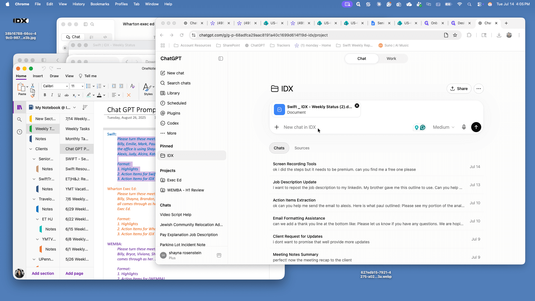Open the Insert tab in OneNote

coord(38,76)
